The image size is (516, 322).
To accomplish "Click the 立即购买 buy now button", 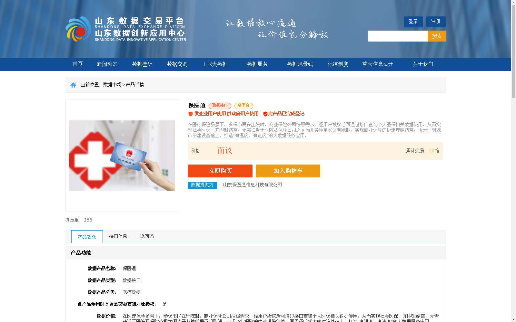I will pyautogui.click(x=220, y=171).
